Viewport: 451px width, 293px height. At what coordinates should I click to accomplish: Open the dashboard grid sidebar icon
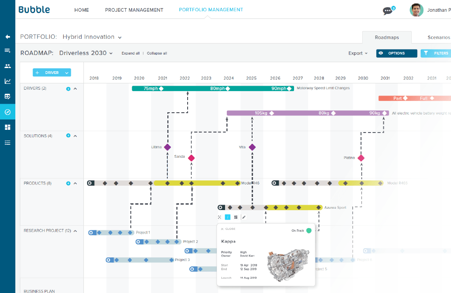point(8,127)
